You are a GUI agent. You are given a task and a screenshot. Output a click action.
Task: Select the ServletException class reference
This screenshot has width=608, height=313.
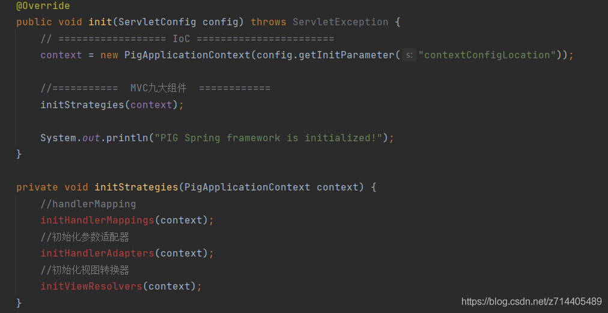pyautogui.click(x=341, y=22)
